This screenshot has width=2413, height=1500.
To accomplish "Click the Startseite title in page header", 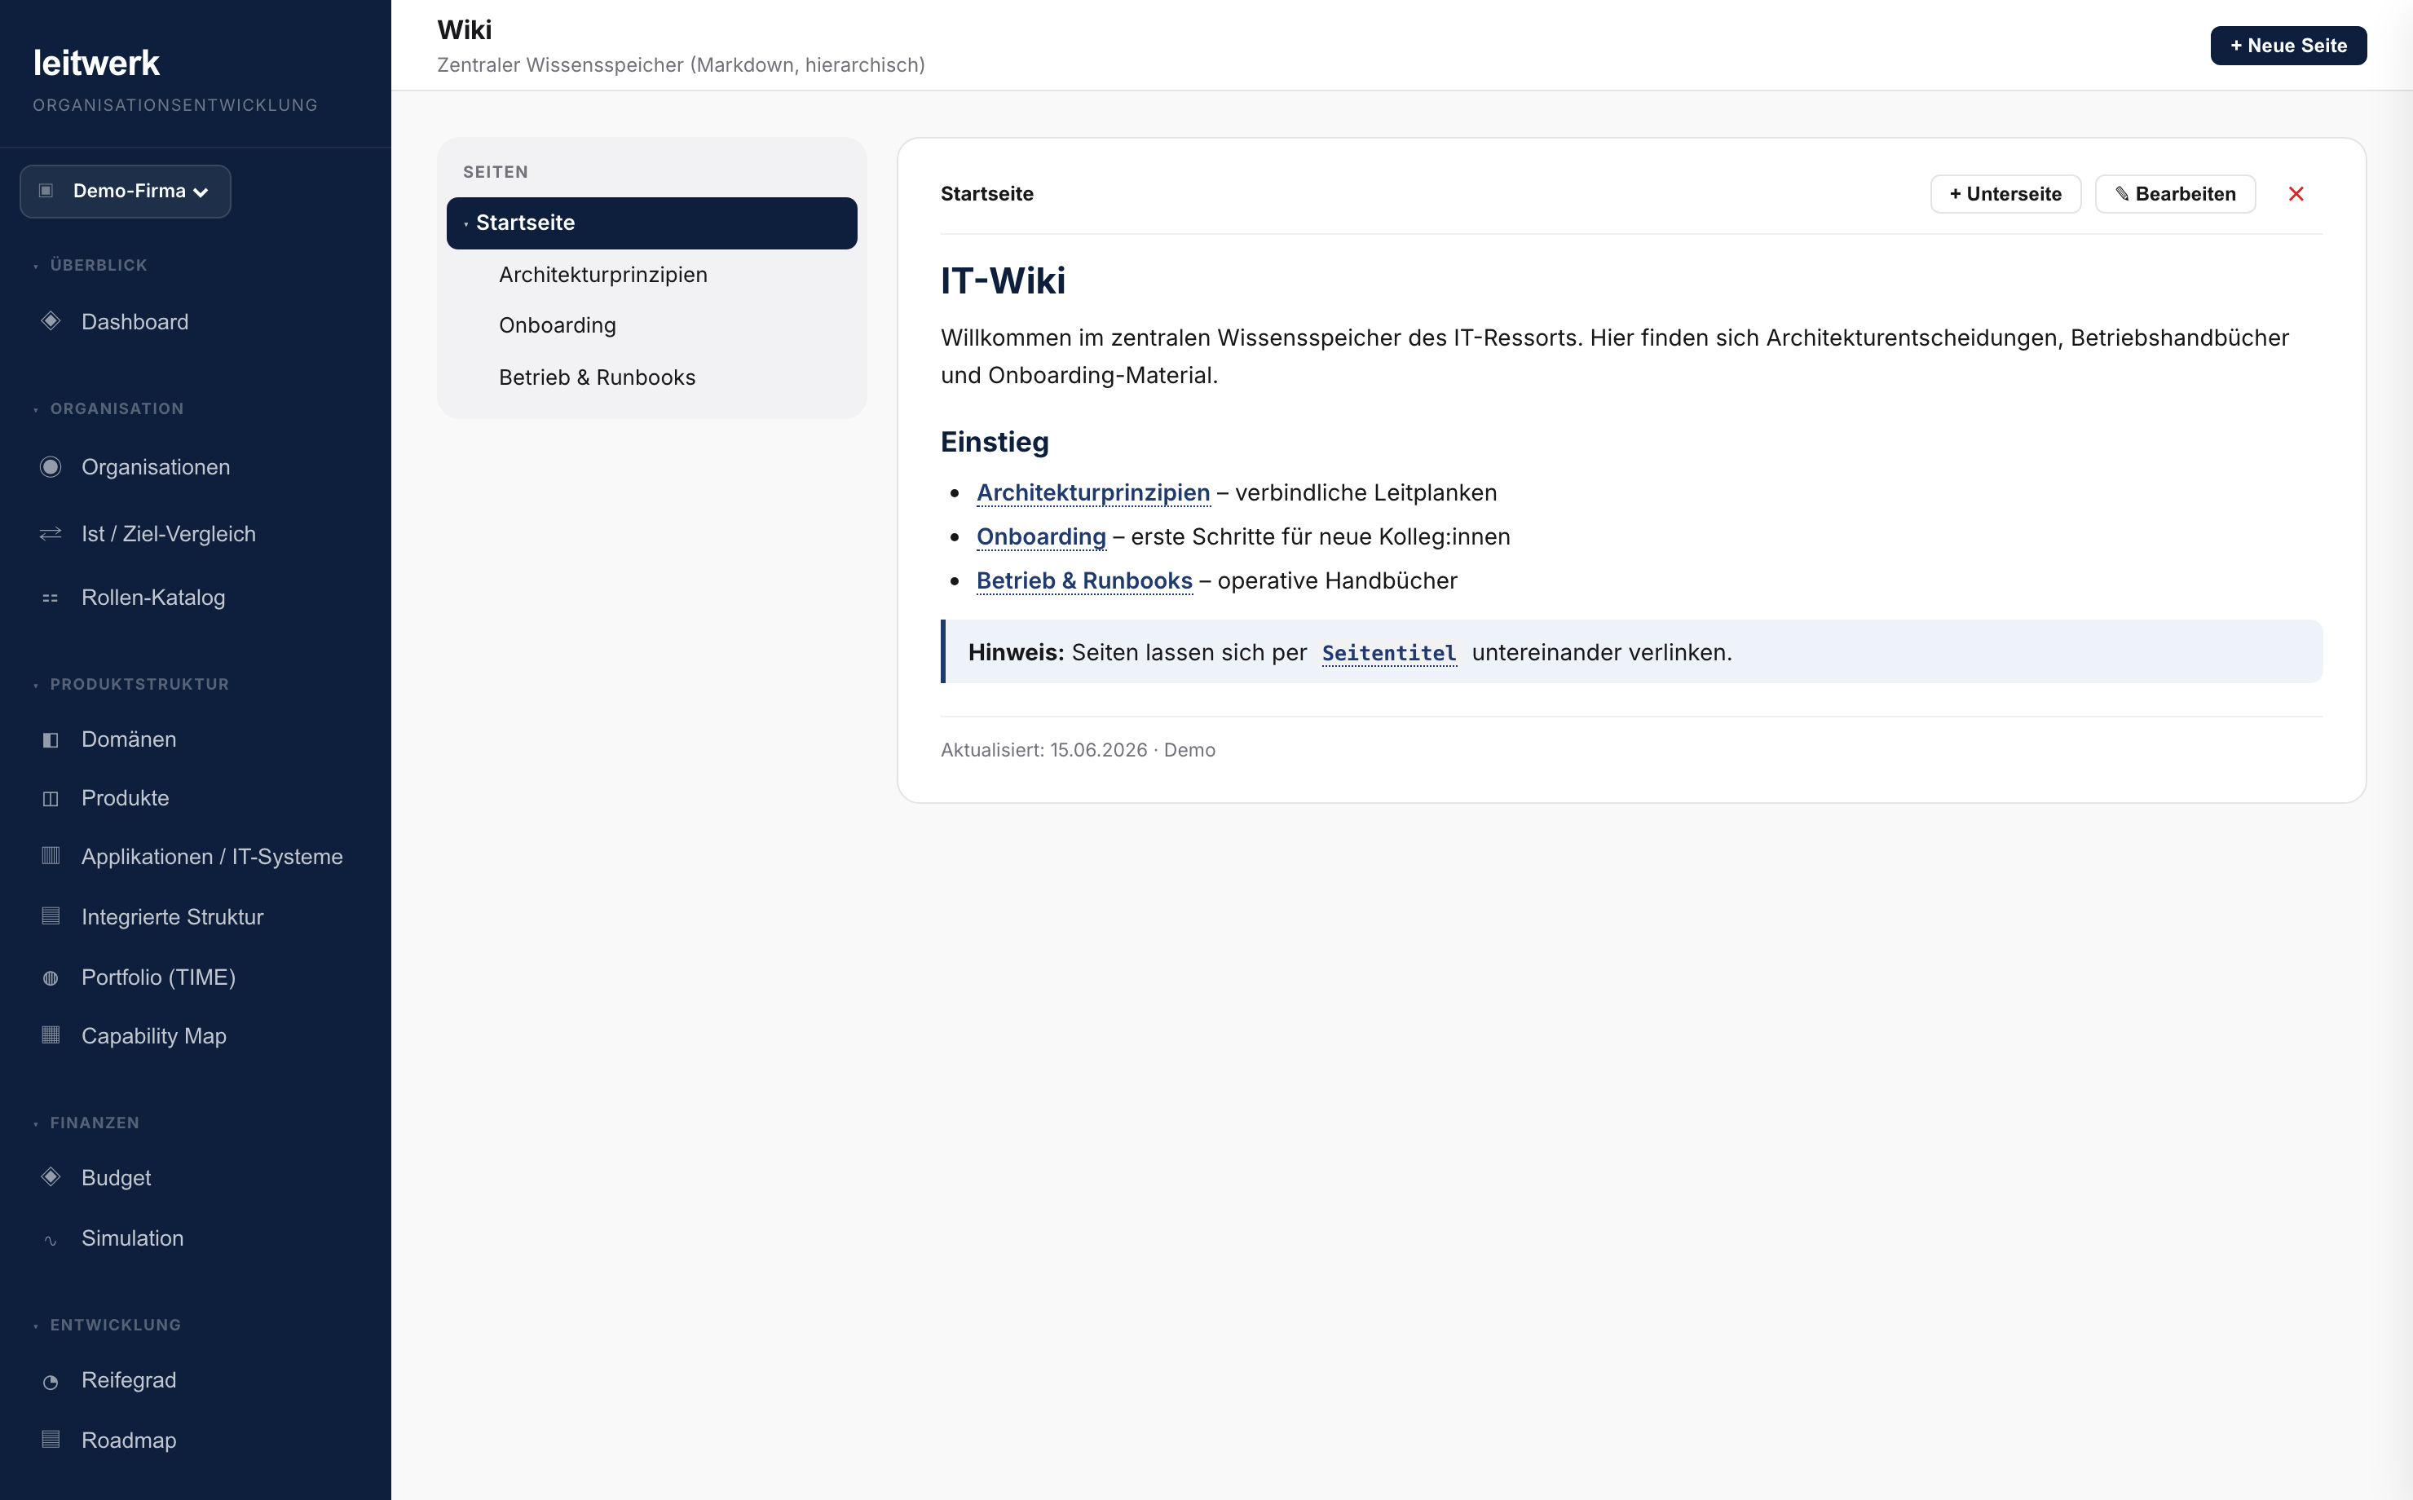I will coord(987,195).
